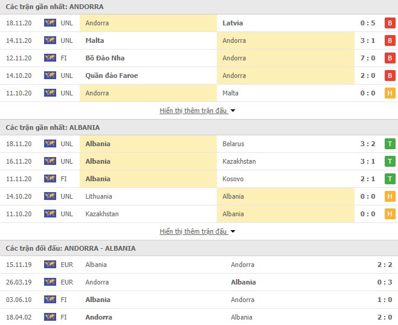Viewport: 398px width, 325px height.
Task: Open the Kosovo team name
Action: [233, 179]
